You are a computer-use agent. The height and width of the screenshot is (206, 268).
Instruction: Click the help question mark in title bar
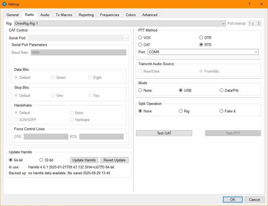tap(249, 4)
